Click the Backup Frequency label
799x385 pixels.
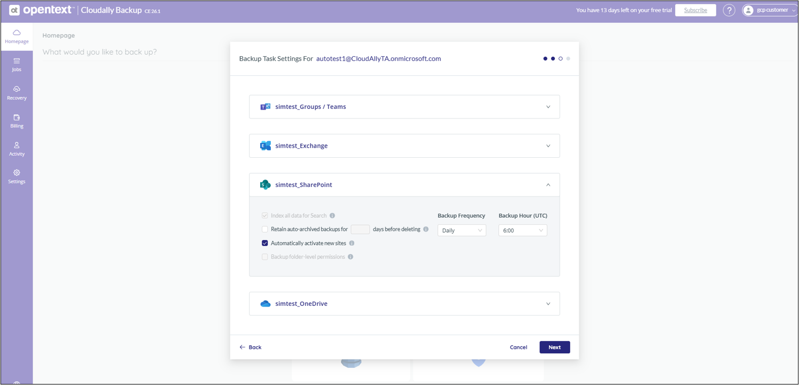click(461, 216)
